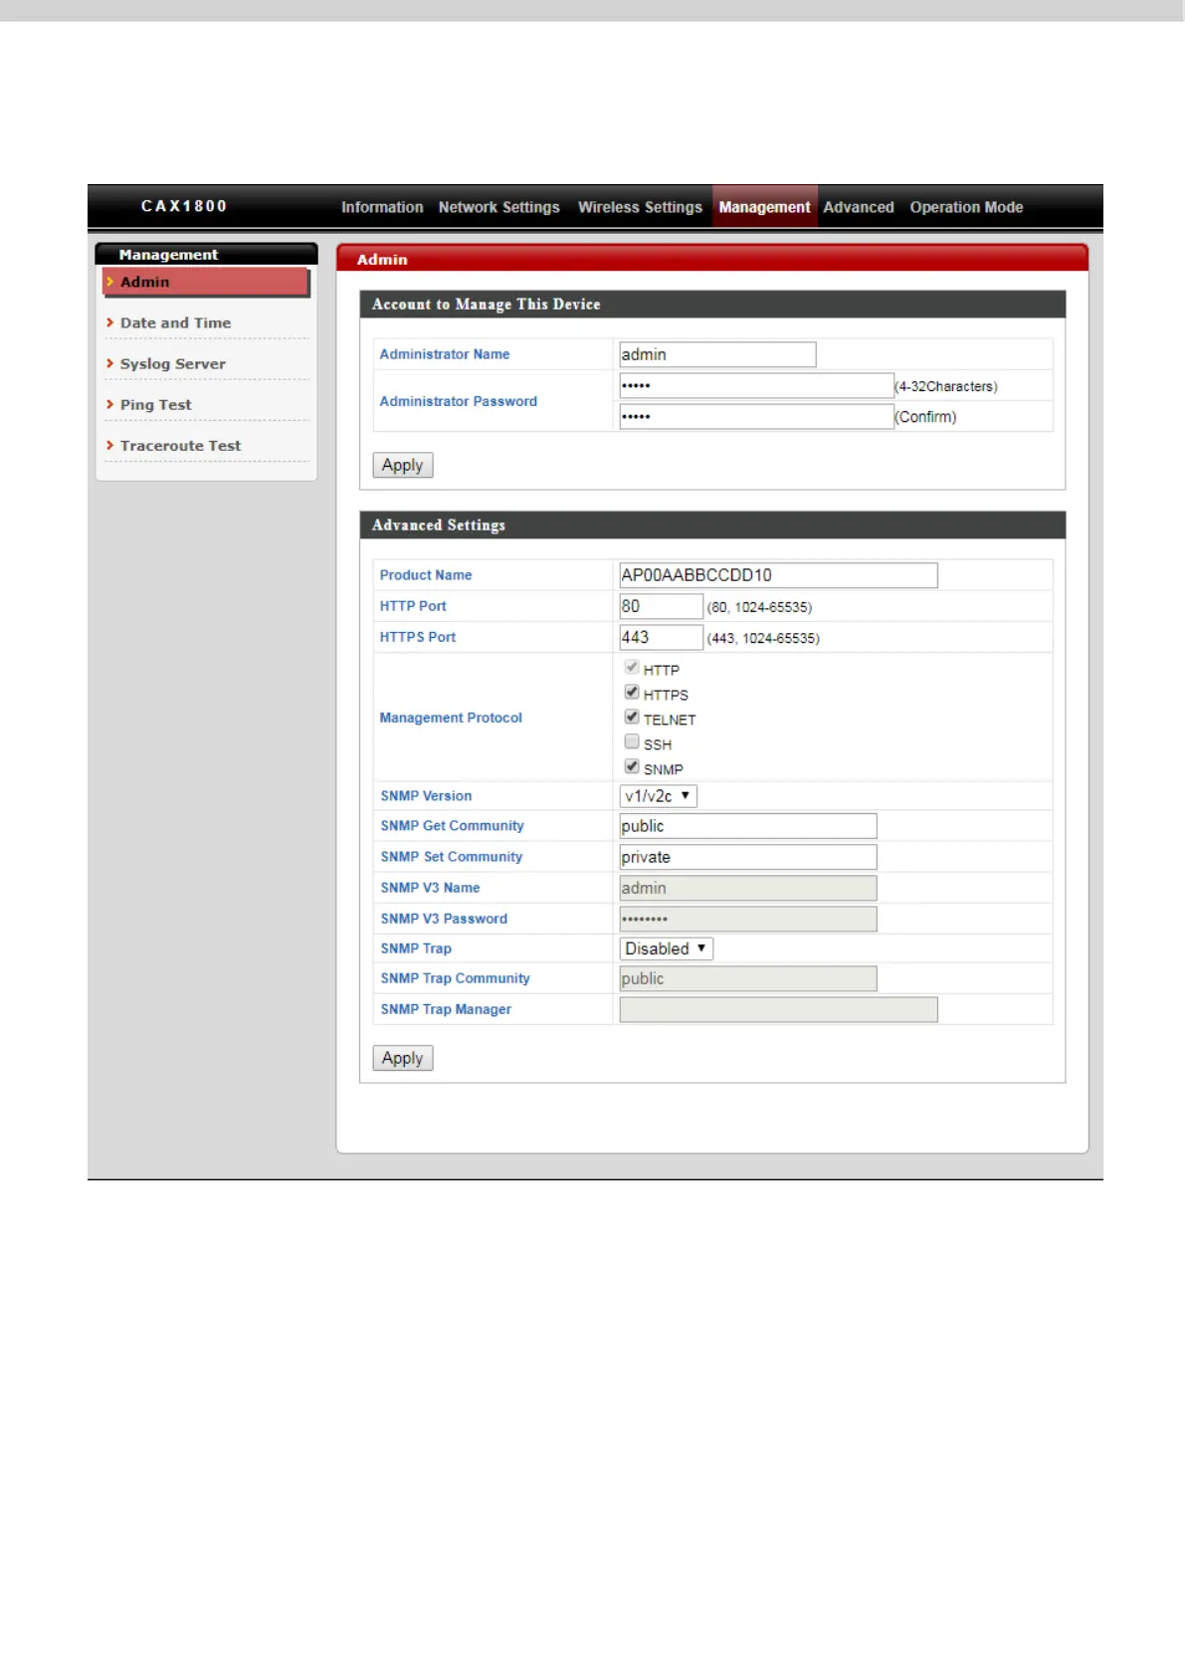Click the arrow icon beside Traceroute Test

tap(110, 445)
